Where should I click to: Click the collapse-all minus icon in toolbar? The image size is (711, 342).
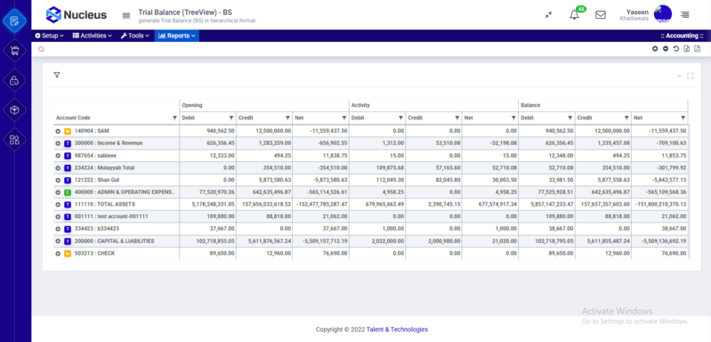(x=666, y=49)
